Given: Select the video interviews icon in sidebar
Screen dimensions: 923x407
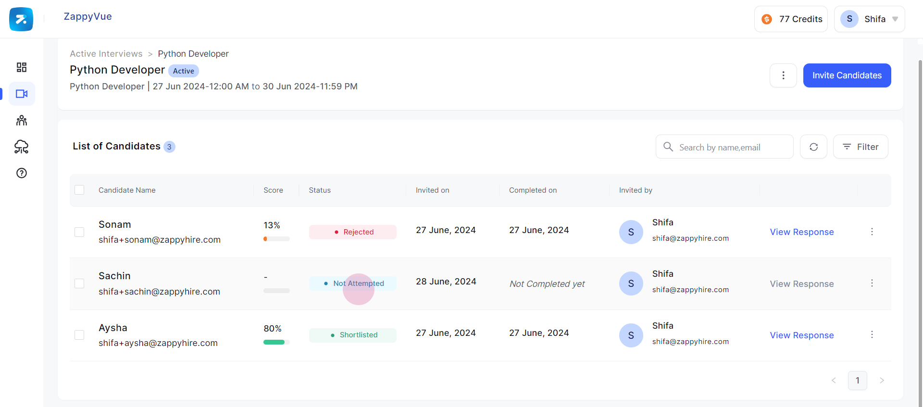Looking at the screenshot, I should [x=22, y=94].
